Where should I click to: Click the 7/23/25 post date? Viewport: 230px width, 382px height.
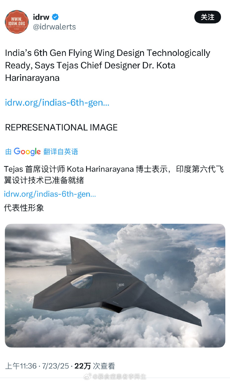[x=55, y=366]
